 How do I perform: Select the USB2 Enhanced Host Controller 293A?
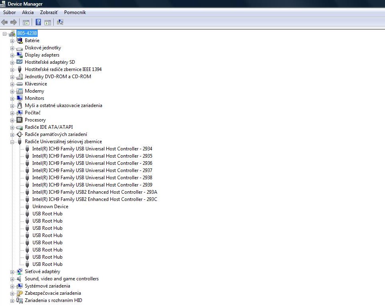click(x=94, y=192)
